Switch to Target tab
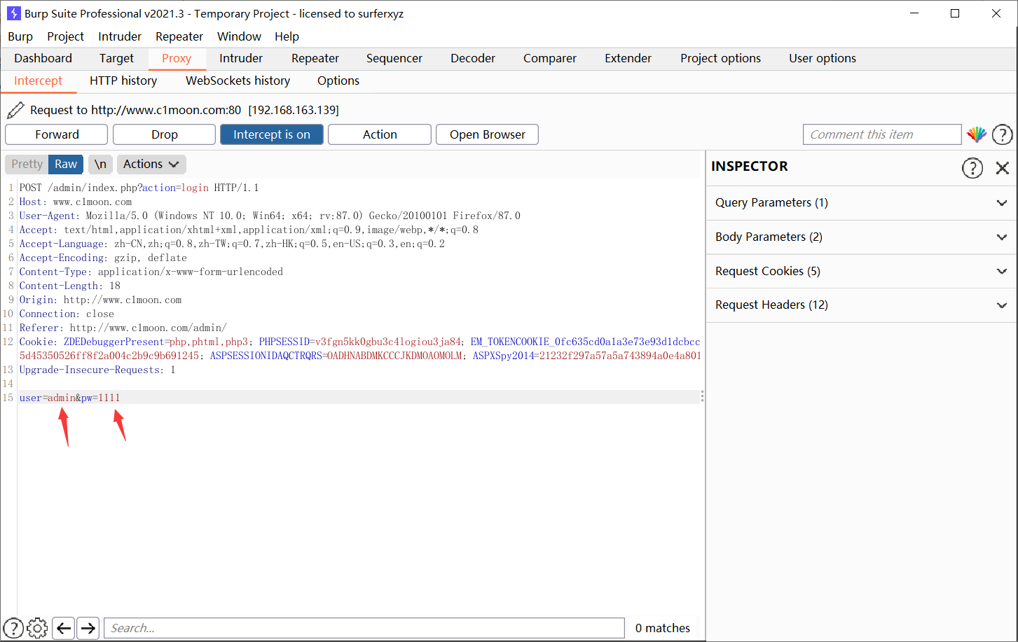The height and width of the screenshot is (642, 1018). pos(116,58)
